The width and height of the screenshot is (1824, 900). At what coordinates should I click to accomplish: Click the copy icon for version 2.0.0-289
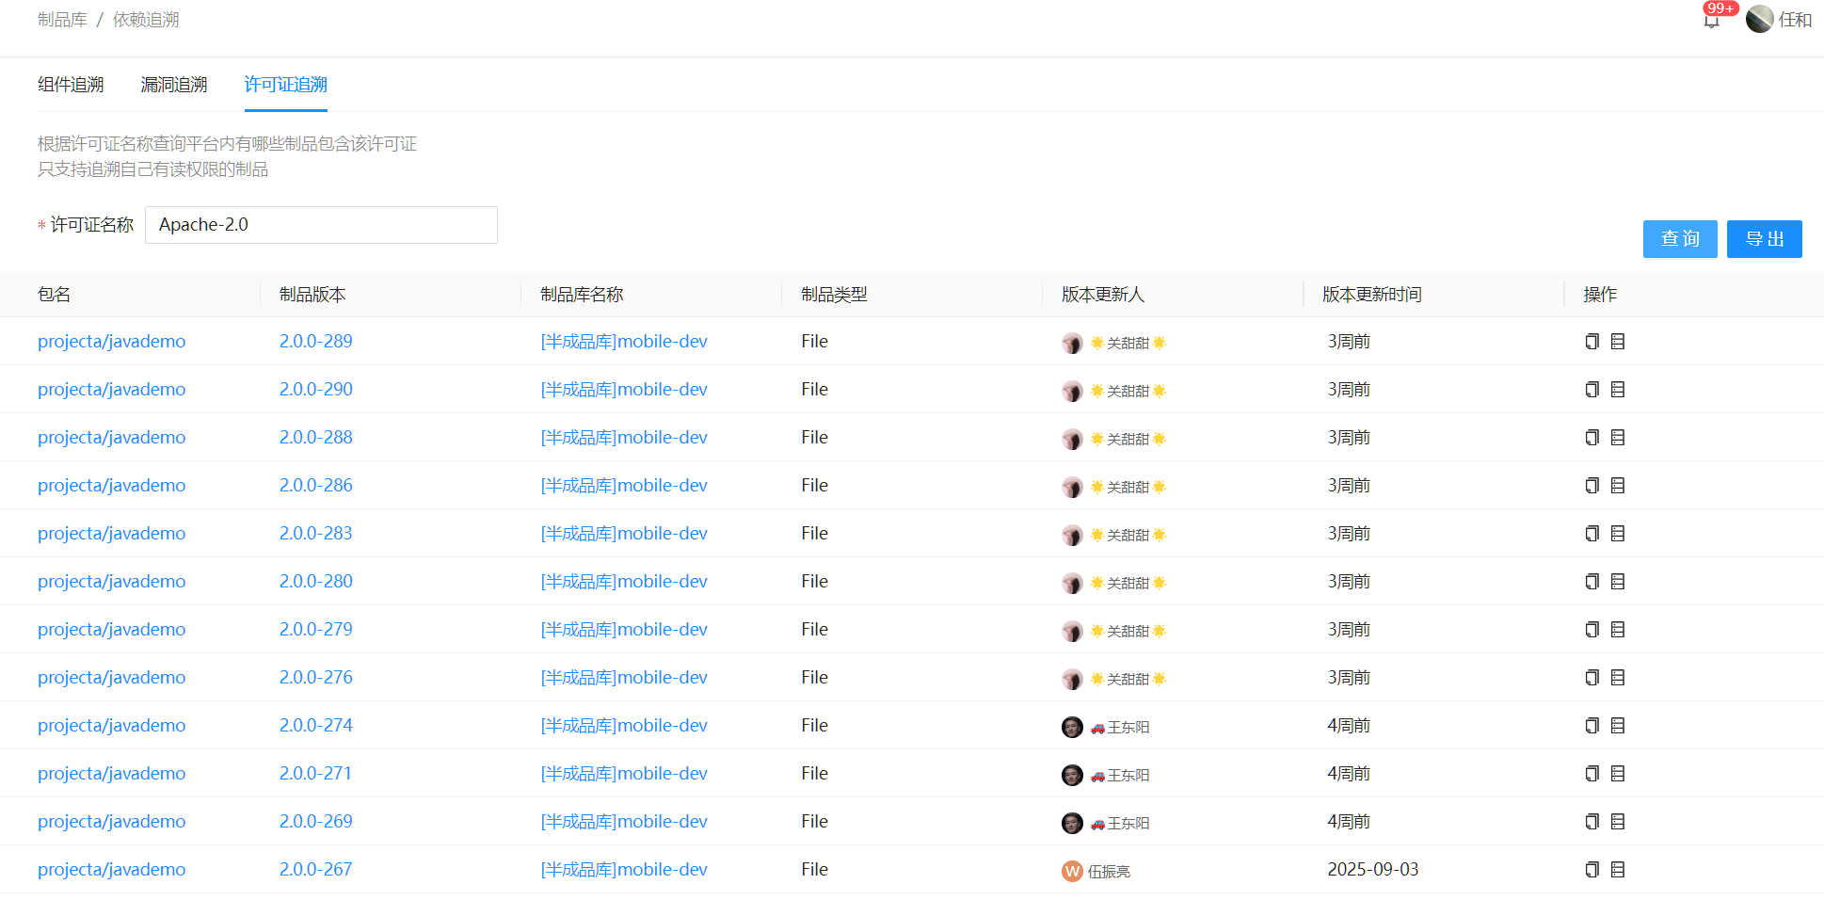(1592, 342)
